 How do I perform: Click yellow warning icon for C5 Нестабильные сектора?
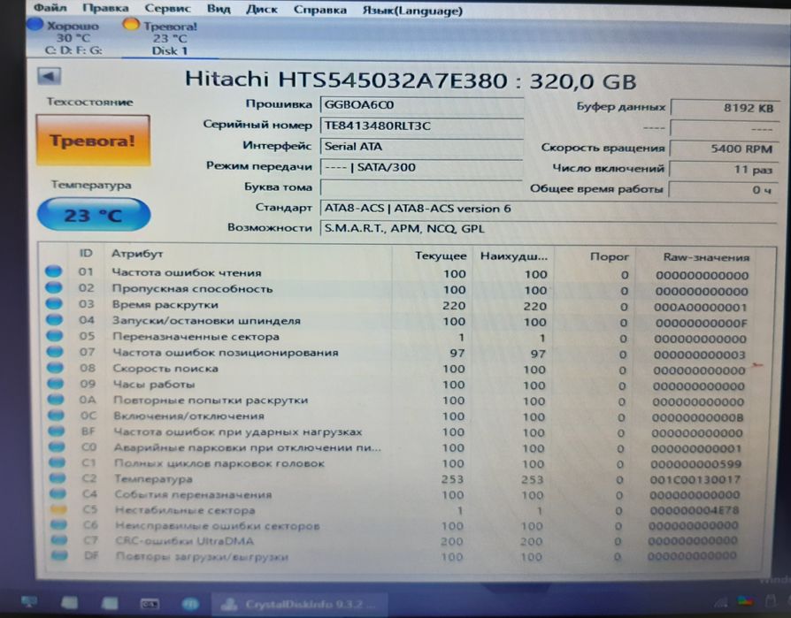point(58,509)
